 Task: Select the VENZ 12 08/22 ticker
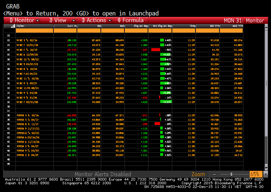[x=28, y=59]
